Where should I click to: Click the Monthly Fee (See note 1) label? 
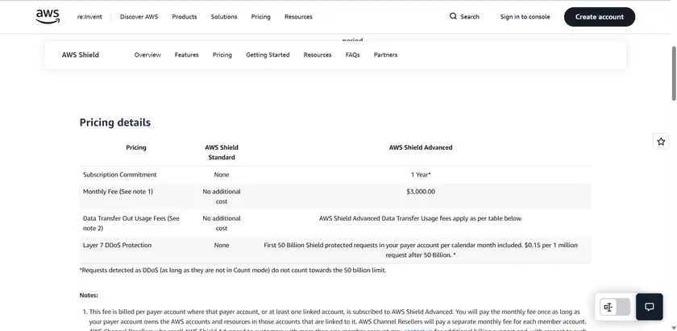tap(118, 192)
